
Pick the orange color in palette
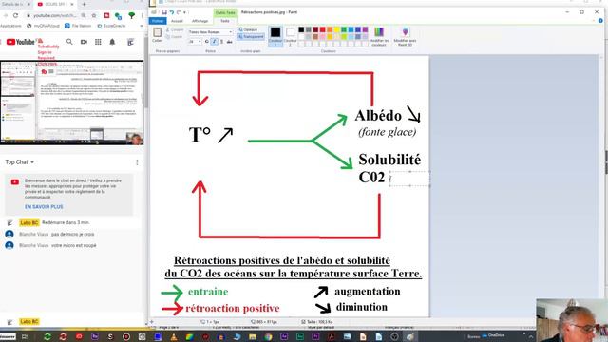[330, 29]
